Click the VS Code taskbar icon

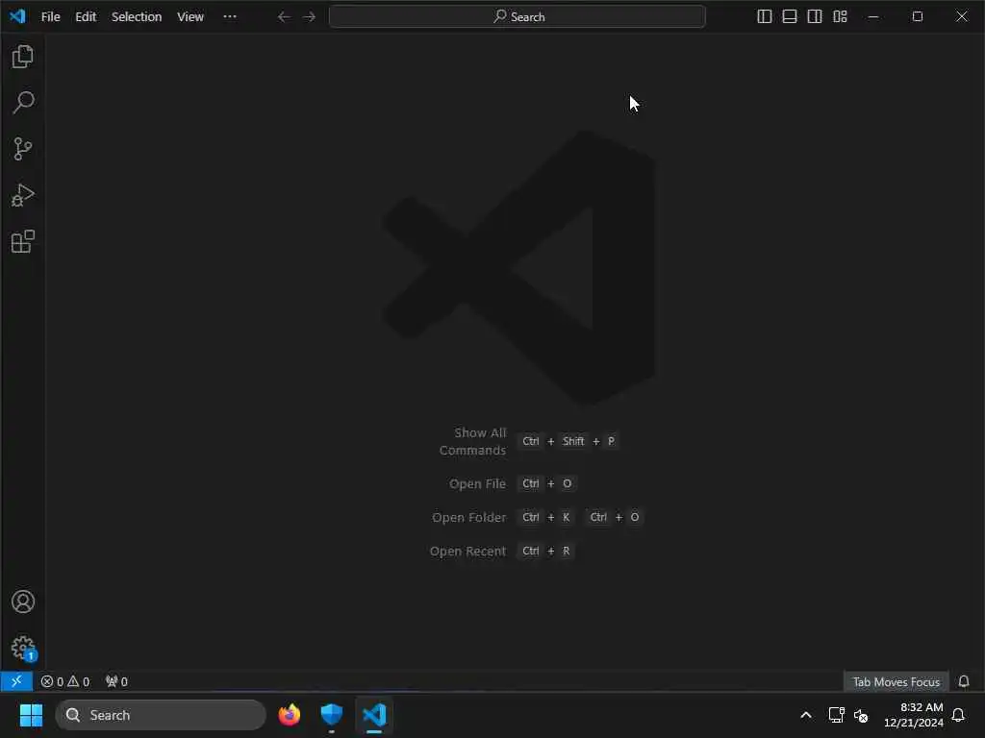point(374,715)
